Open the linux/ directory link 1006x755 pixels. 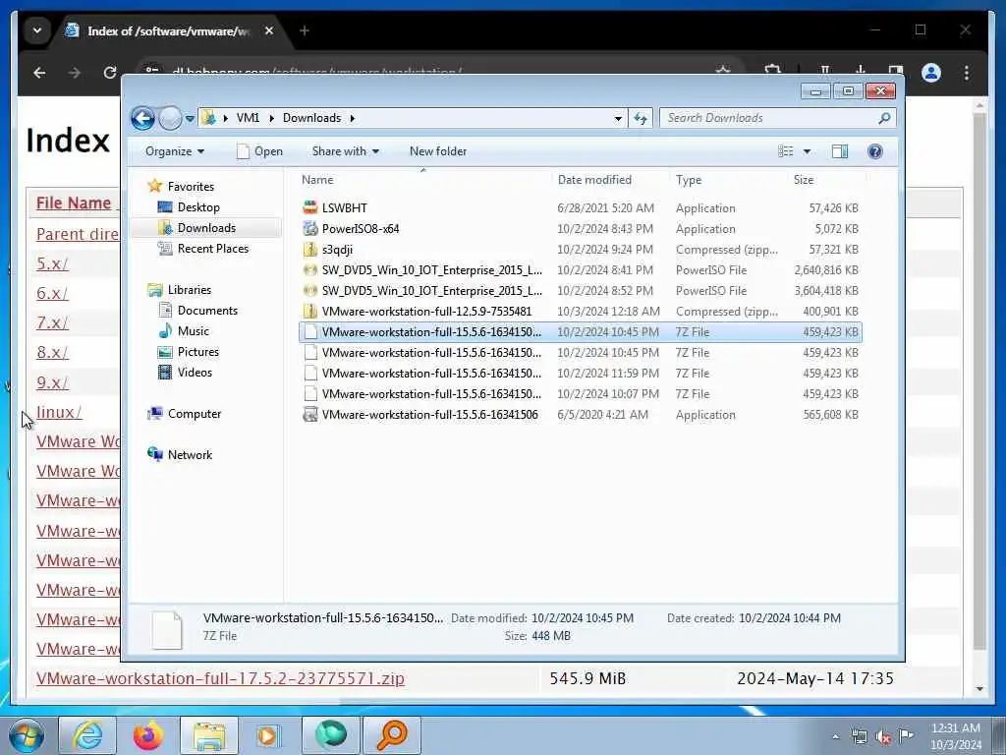click(x=59, y=412)
